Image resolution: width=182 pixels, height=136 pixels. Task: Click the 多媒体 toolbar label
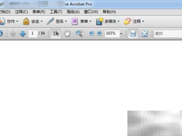[x=110, y=21]
